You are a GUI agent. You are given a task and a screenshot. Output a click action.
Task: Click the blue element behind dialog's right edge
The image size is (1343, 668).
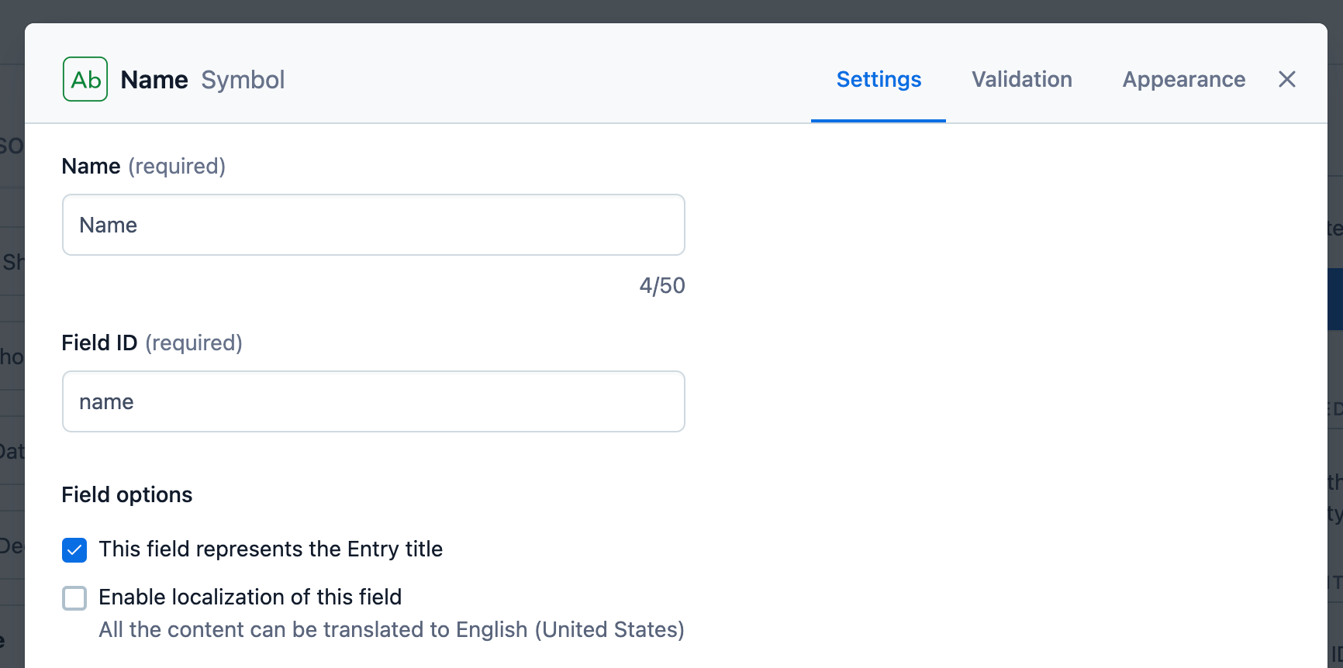click(1335, 299)
